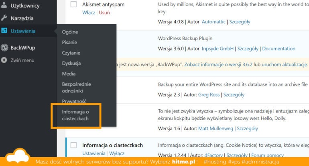Select Ogólne in the settings submenu
This screenshot has height=166, width=309.
pyautogui.click(x=70, y=32)
